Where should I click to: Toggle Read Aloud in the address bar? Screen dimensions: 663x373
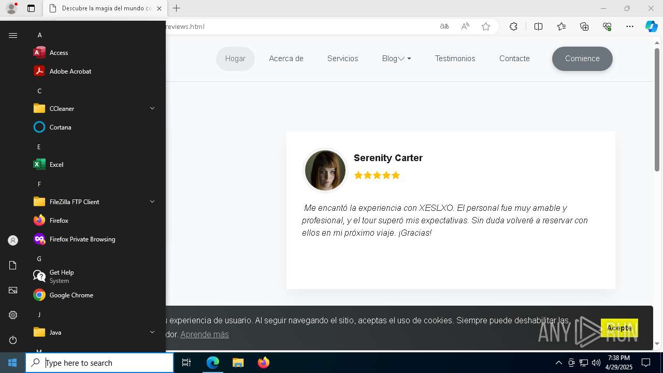pyautogui.click(x=465, y=26)
